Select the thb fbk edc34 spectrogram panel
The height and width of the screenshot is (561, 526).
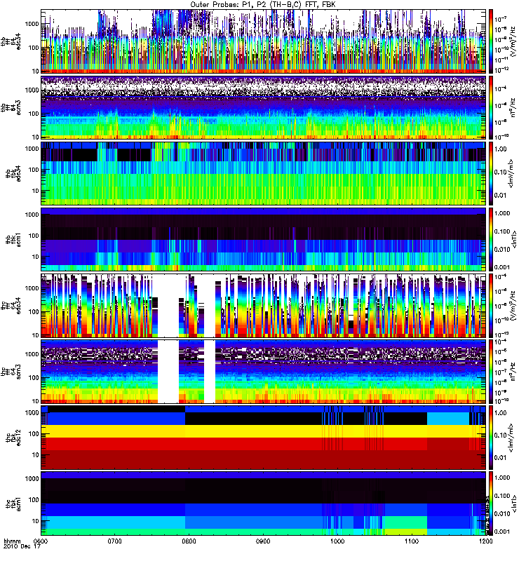point(263,173)
